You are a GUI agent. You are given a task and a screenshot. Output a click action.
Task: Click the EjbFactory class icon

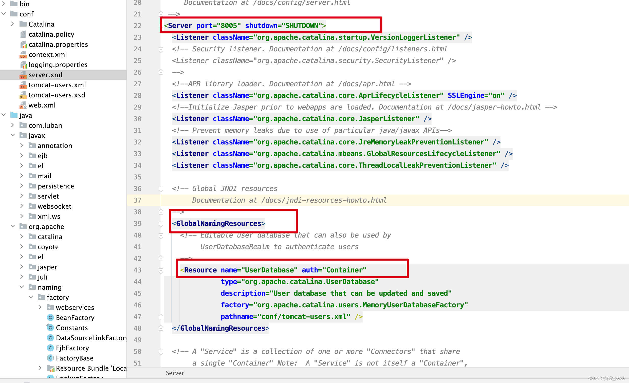tap(50, 348)
